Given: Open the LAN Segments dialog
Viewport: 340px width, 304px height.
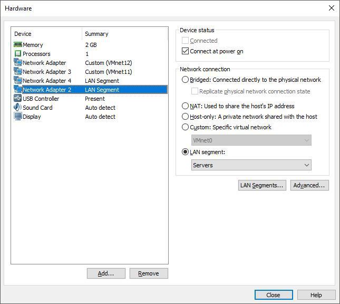Looking at the screenshot, I should [x=262, y=185].
